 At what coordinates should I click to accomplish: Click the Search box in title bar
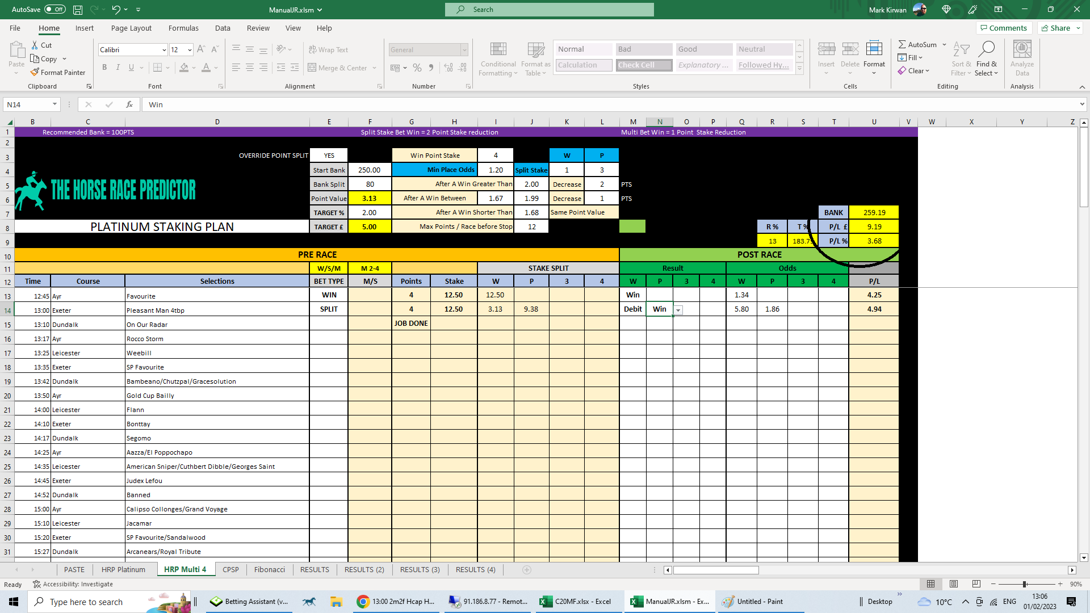pyautogui.click(x=550, y=10)
